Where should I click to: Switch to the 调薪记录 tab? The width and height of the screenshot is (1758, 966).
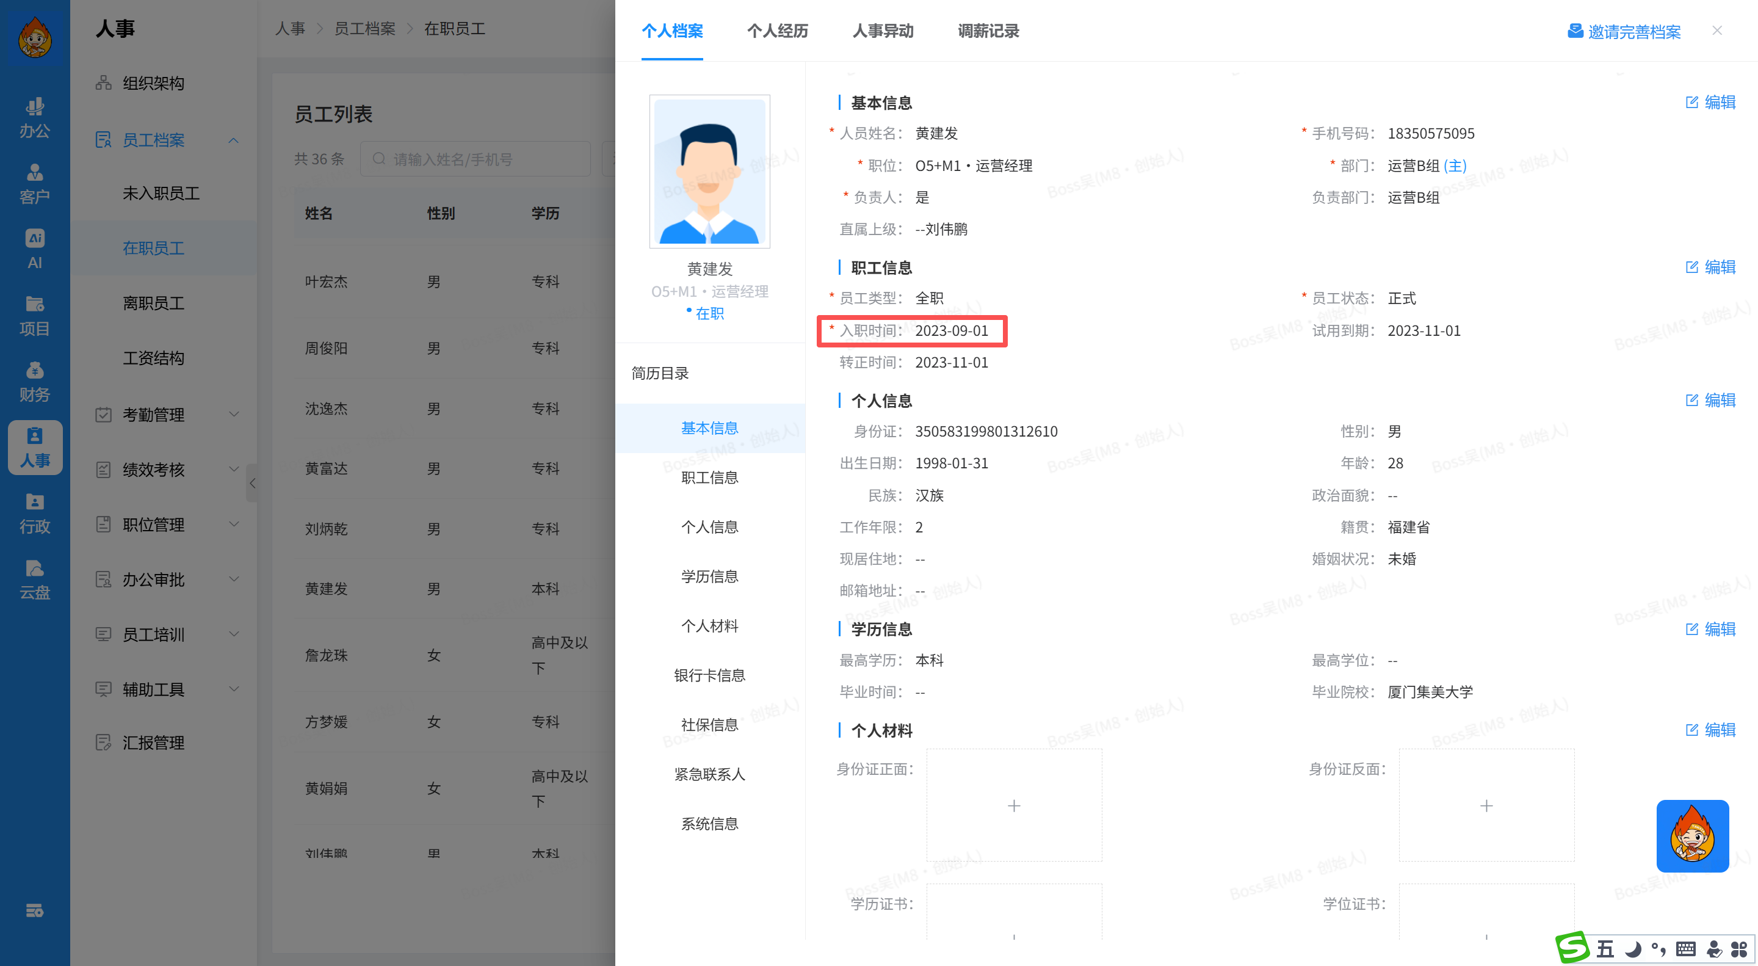pyautogui.click(x=988, y=31)
